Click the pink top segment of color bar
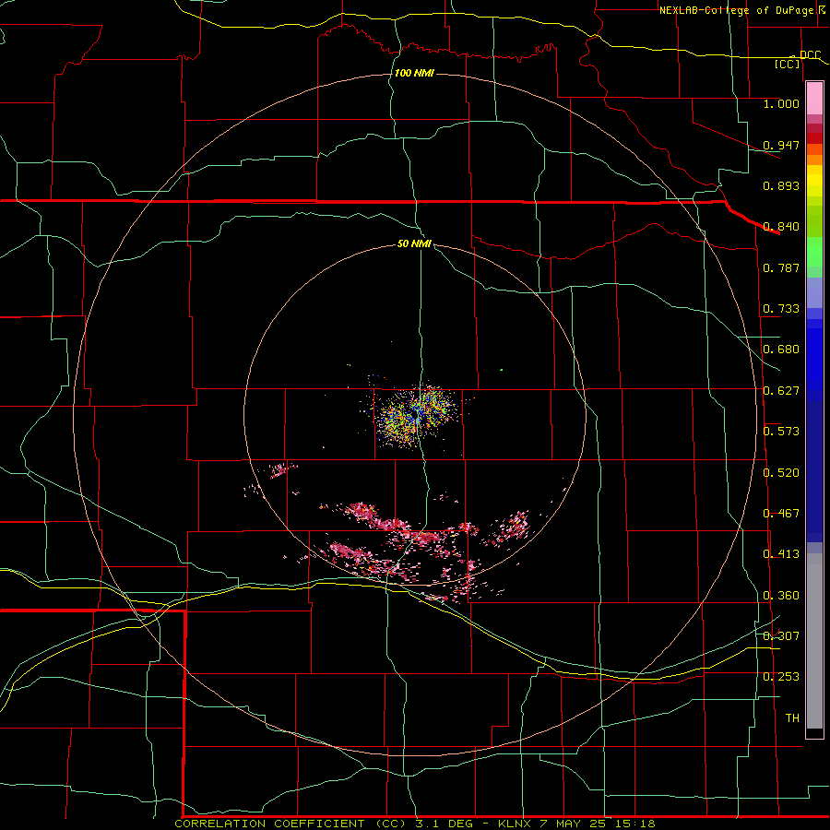This screenshot has height=830, width=830. click(x=814, y=99)
